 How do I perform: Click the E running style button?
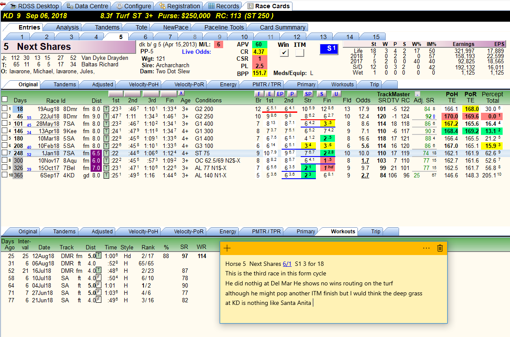tap(270, 94)
